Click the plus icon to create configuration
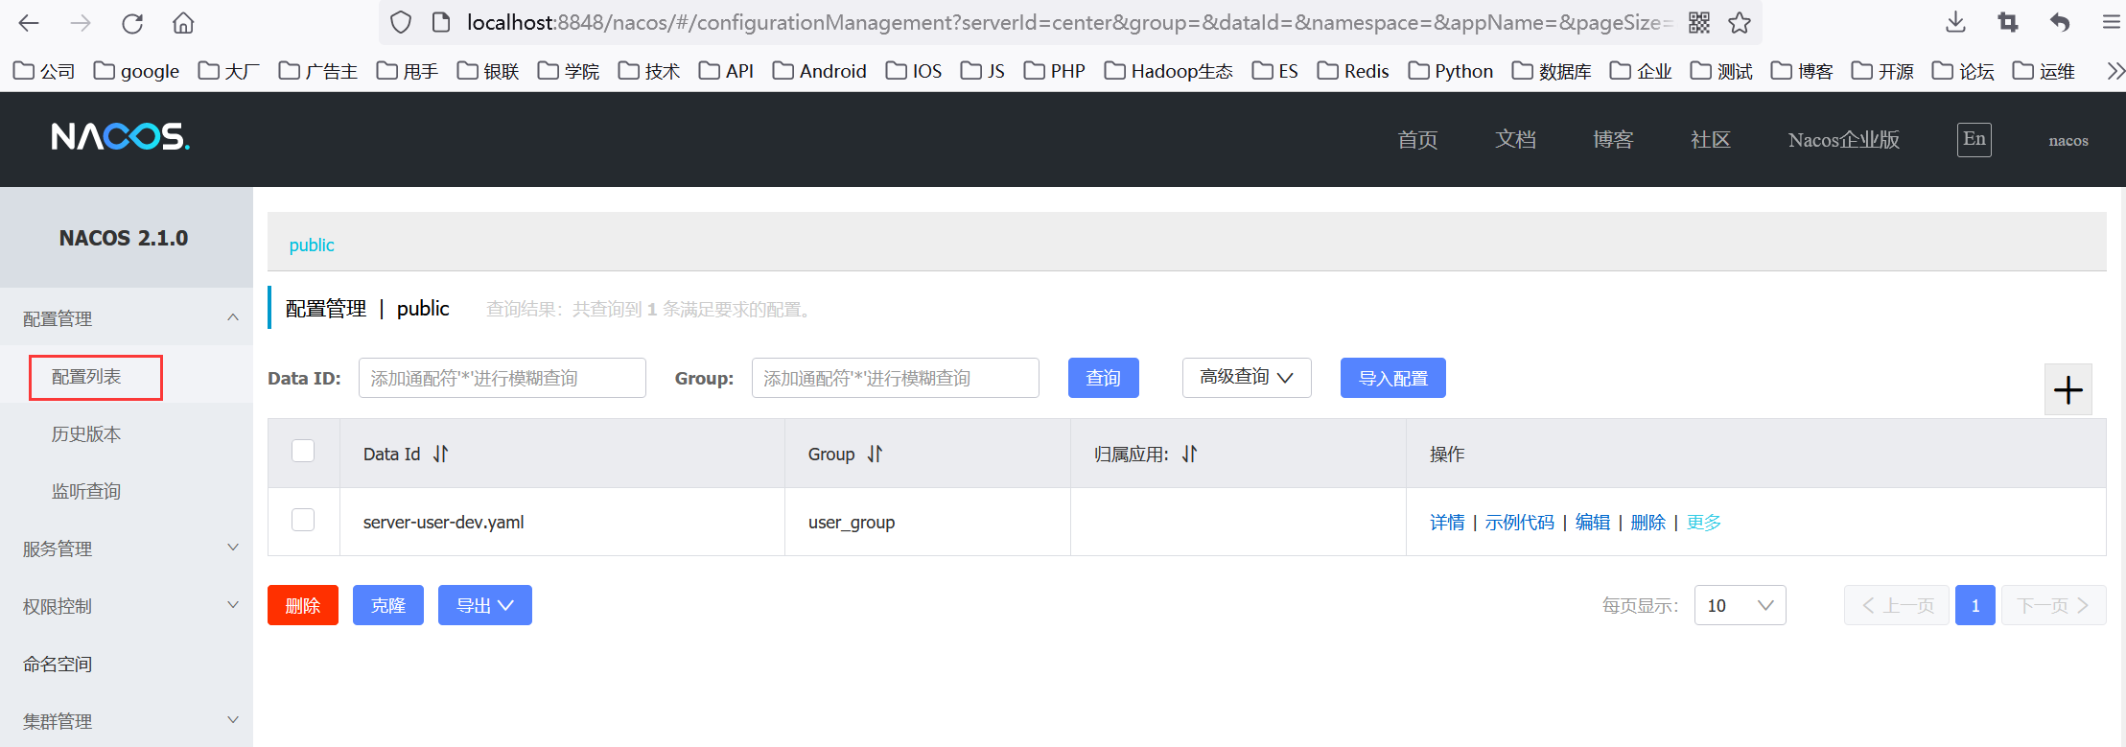Viewport: 2126px width, 747px height. (x=2068, y=389)
